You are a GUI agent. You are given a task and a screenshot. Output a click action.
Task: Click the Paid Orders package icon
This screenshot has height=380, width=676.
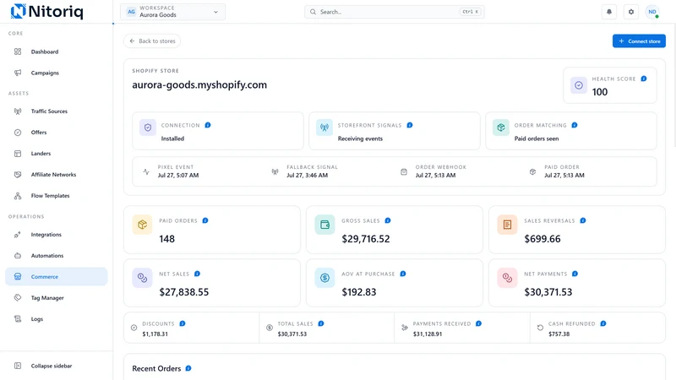(x=142, y=225)
